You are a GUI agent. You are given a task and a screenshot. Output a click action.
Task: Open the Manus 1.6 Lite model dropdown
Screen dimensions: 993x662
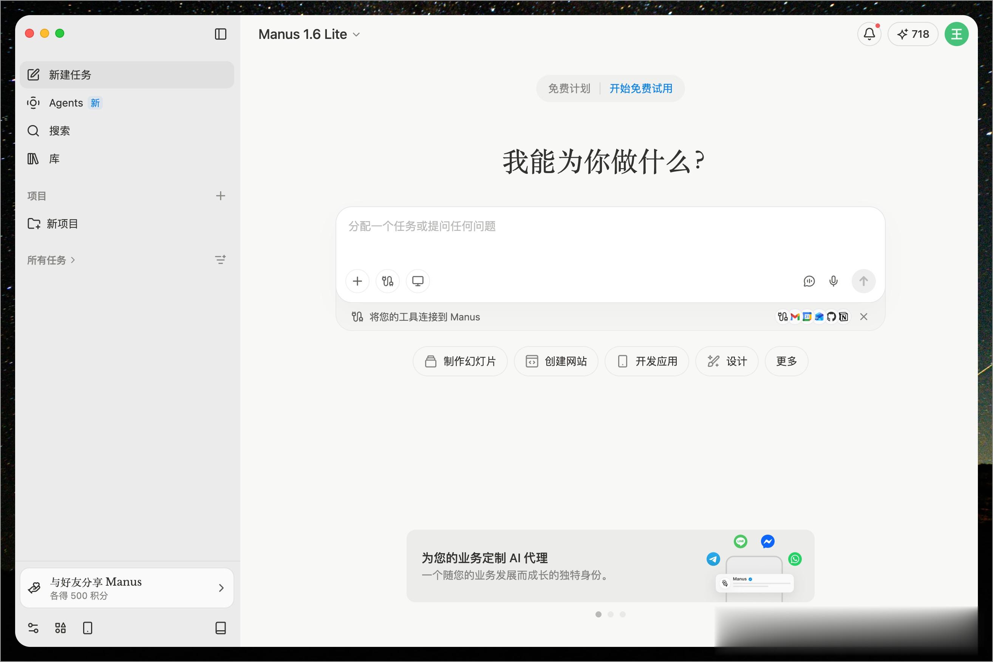point(309,34)
